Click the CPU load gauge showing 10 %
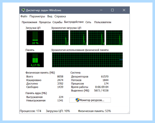The image size is (155, 123). coord(35,38)
